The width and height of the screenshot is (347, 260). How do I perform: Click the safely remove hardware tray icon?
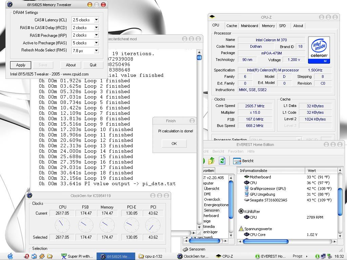click(329, 256)
